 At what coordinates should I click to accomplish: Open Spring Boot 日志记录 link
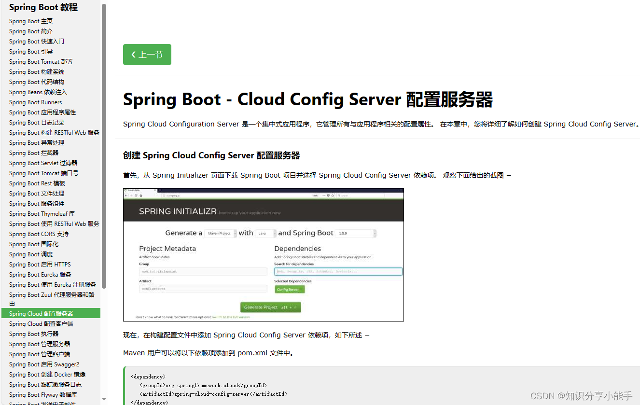37,123
